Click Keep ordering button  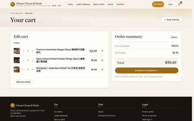[172, 20]
